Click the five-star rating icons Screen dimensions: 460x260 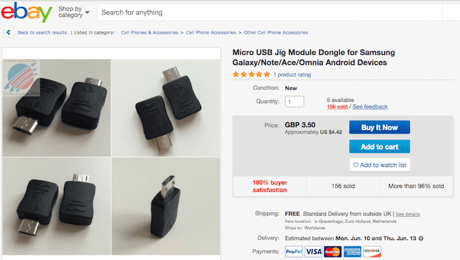point(251,75)
